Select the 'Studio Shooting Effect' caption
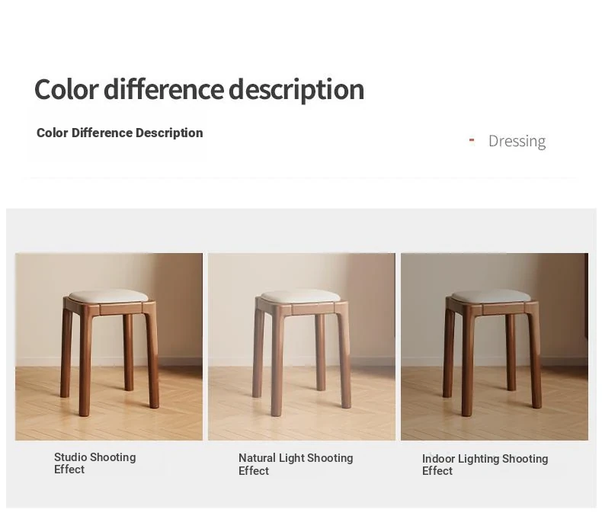The height and width of the screenshot is (516, 602). click(x=94, y=463)
